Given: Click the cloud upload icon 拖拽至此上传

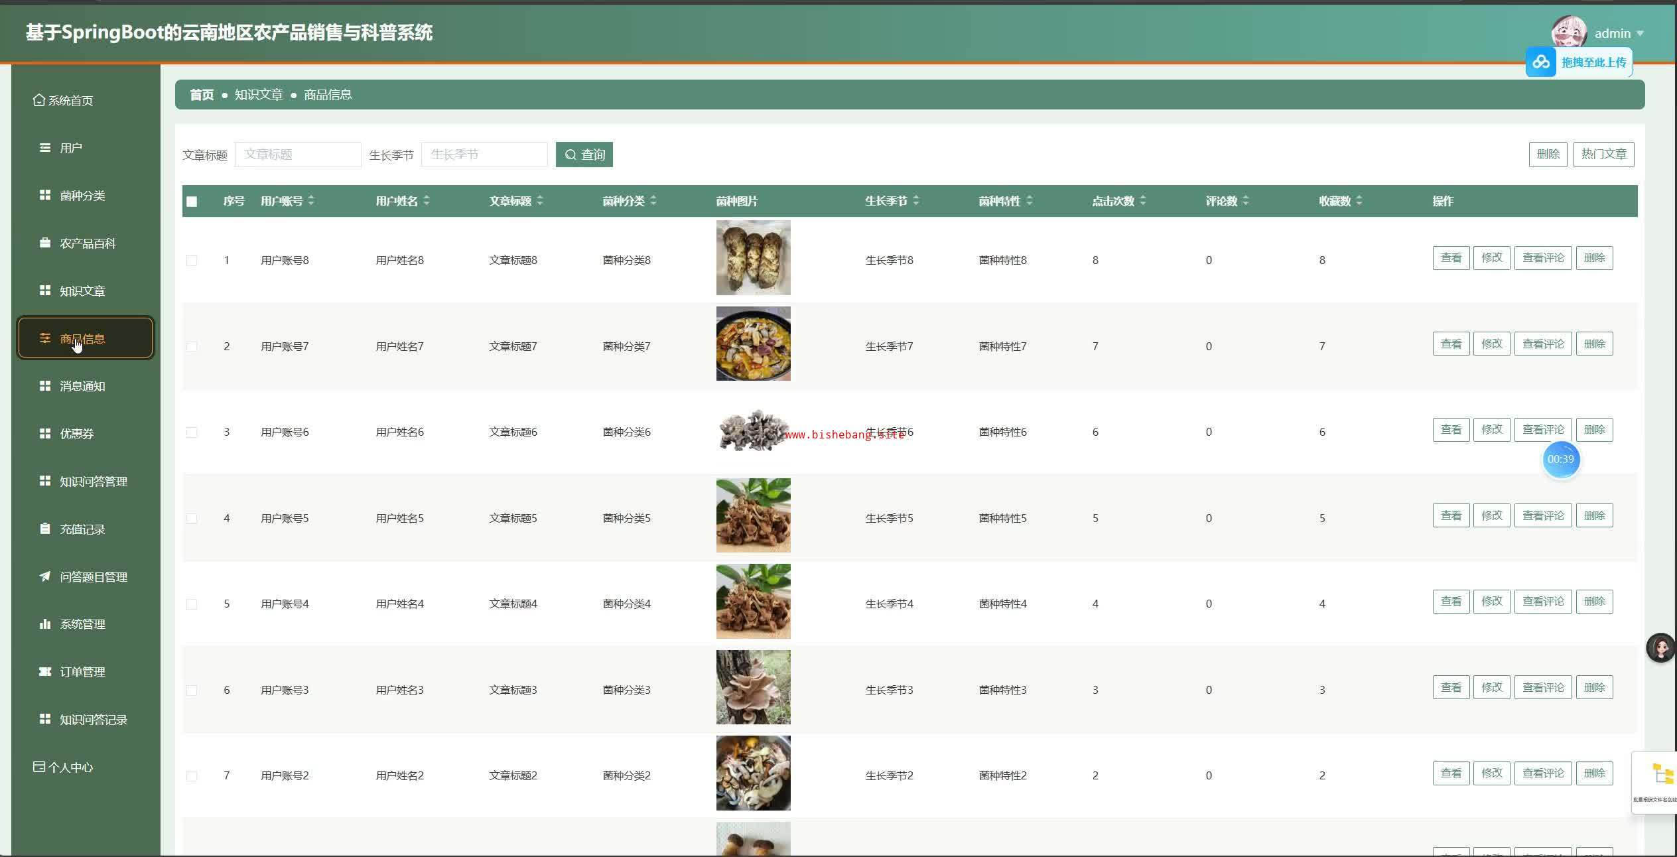Looking at the screenshot, I should pos(1540,62).
